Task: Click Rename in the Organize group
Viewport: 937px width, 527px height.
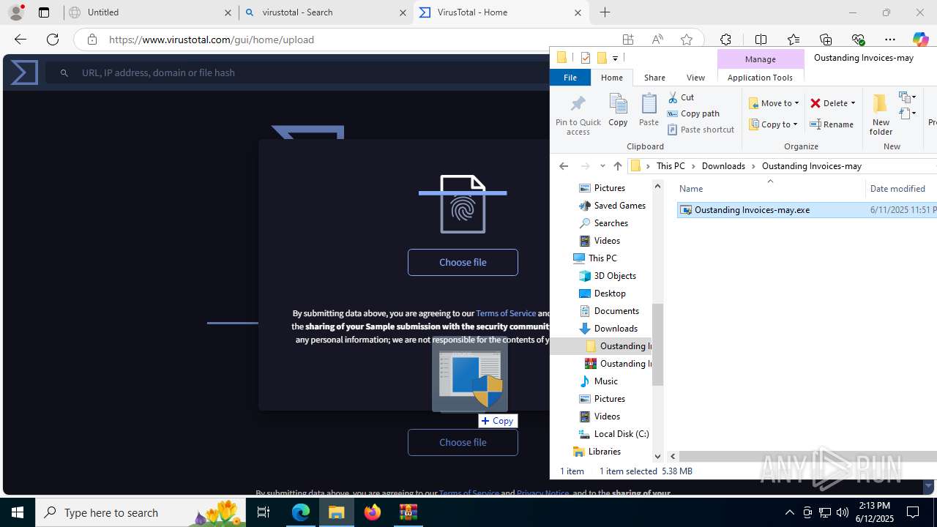Action: click(x=832, y=124)
